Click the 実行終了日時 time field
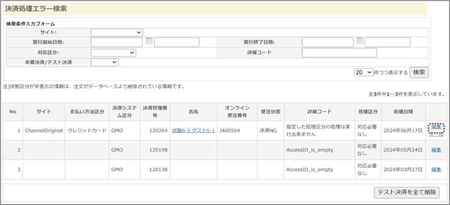This screenshot has height=205, width=450. pos(387,42)
